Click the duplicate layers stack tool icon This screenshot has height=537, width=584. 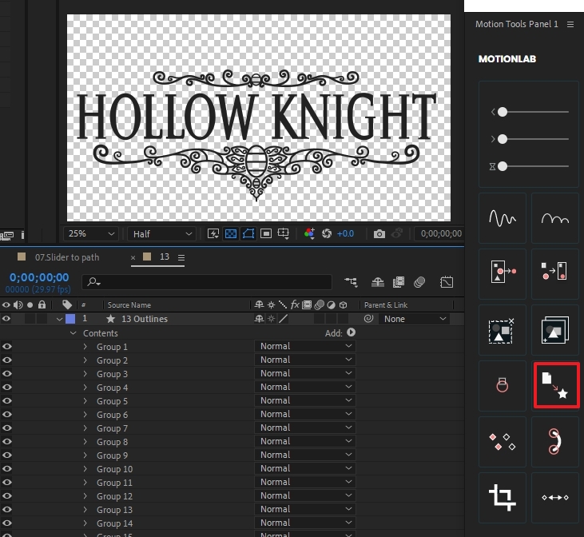[x=555, y=330]
